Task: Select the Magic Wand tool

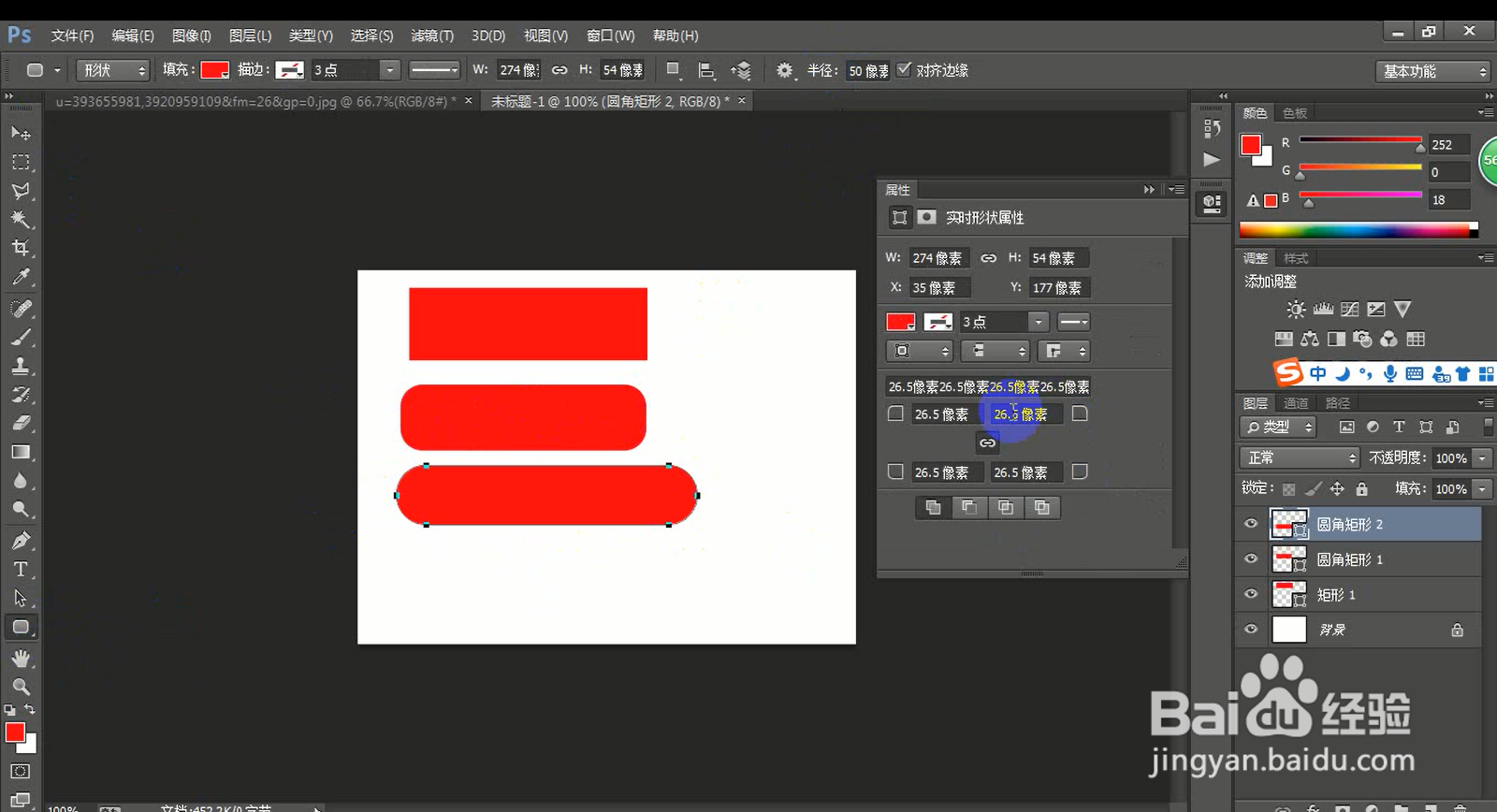Action: [x=21, y=220]
